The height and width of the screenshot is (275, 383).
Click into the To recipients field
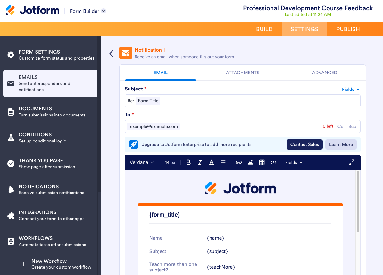[x=243, y=126]
